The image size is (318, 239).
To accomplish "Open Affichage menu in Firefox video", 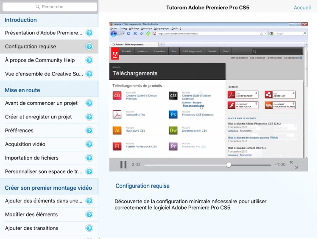I will coord(134,28).
